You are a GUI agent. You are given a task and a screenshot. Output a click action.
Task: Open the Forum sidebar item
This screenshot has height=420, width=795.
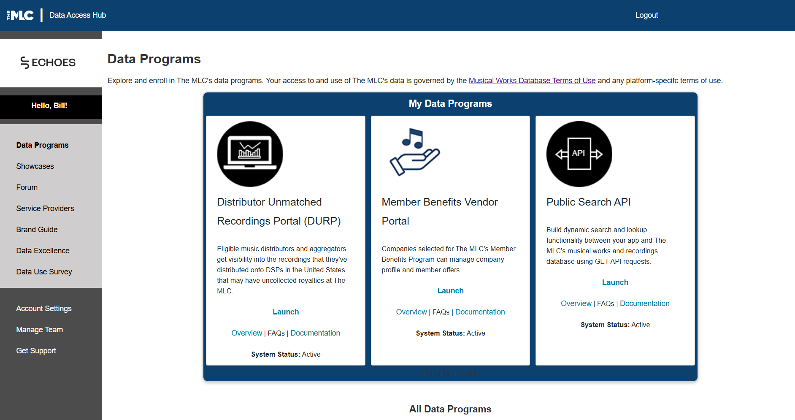coord(27,187)
